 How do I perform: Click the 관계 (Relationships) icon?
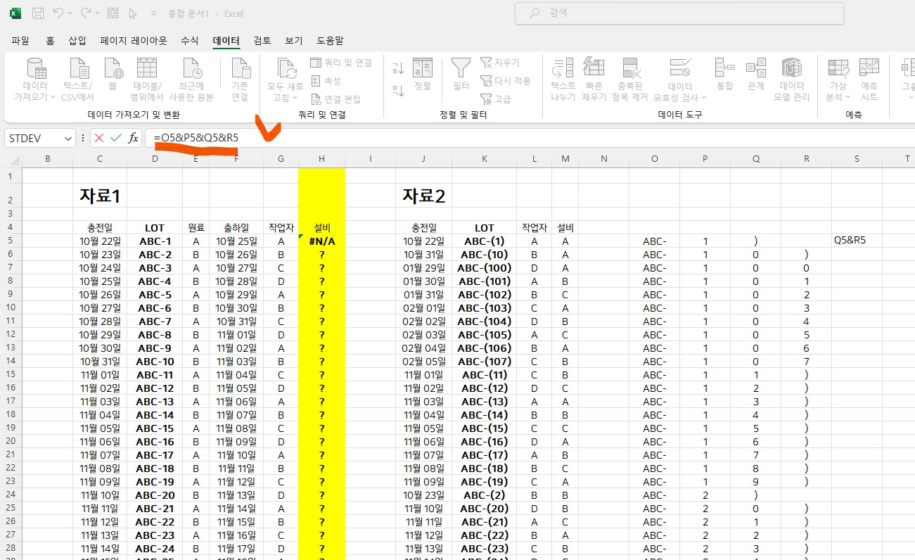(x=756, y=68)
